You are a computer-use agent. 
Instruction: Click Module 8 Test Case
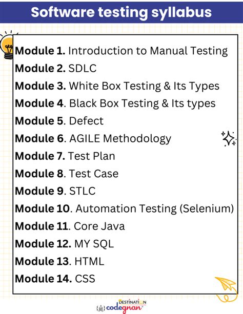pyautogui.click(x=67, y=174)
